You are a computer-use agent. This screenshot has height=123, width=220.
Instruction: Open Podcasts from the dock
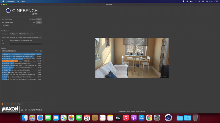click(x=134, y=118)
